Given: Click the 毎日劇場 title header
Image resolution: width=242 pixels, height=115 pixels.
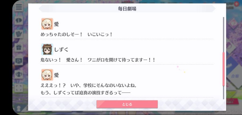Looking at the screenshot, I should point(127,9).
